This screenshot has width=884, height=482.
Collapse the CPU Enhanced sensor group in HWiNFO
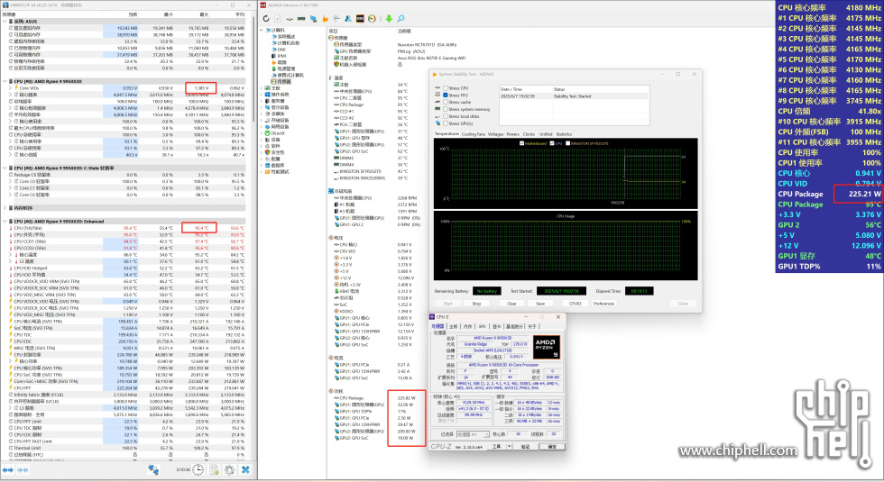pyautogui.click(x=5, y=222)
